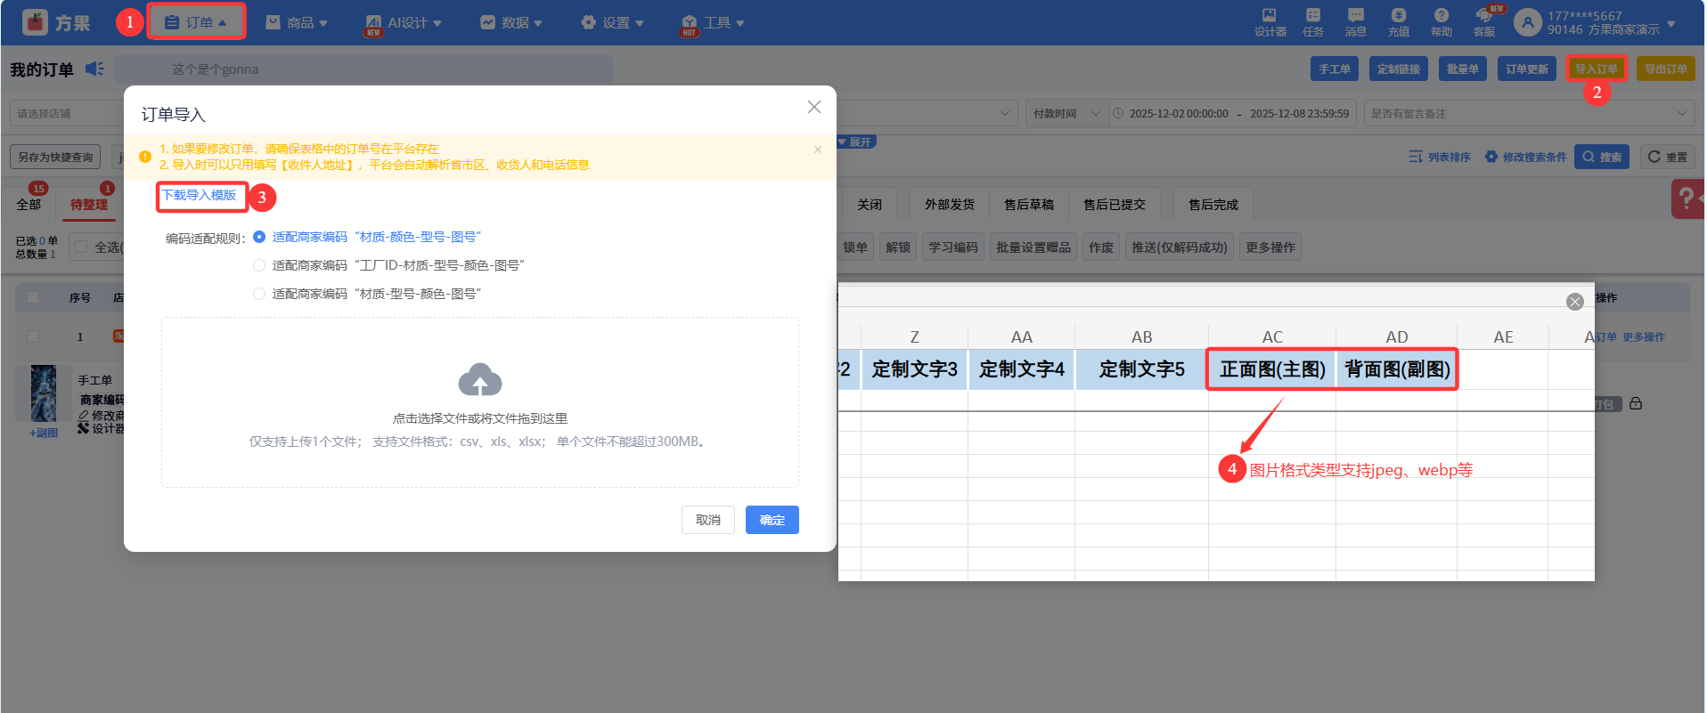
Task: Open the account dropdown arrow
Action: 1670,23
